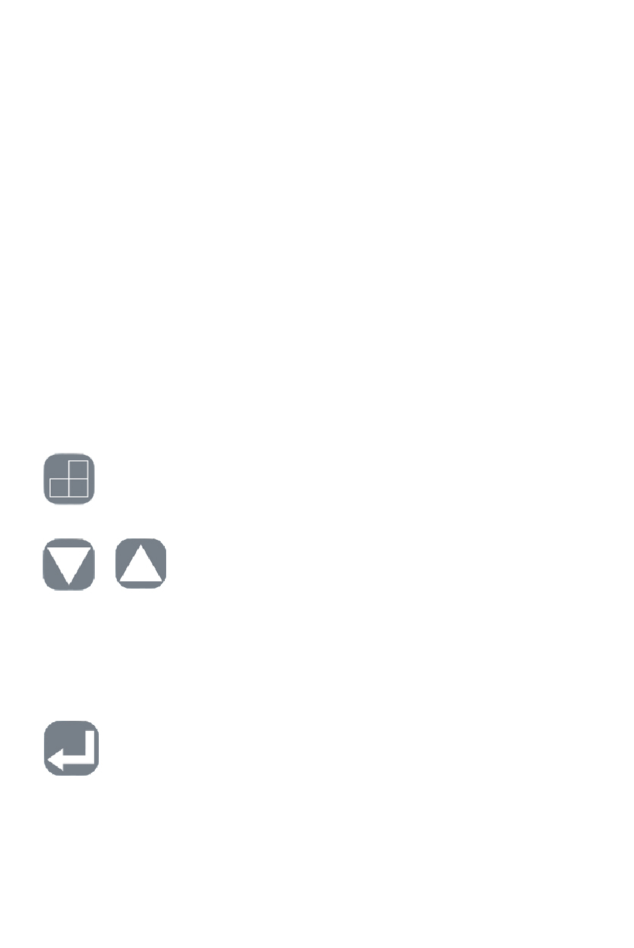Click the menu grid squares icon
This screenshot has width=634, height=948.
(69, 479)
